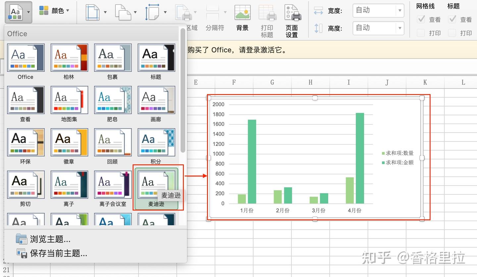
Task: Click the theme gallery scrollbar
Action: click(183, 90)
